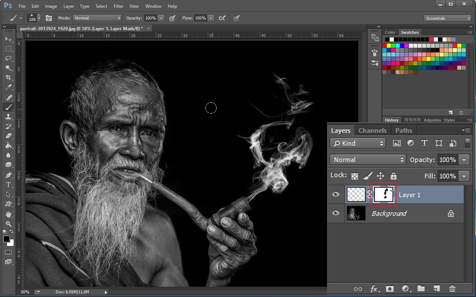Pick the red swatch in Swatches panel
Image resolution: width=476 pixels, height=297 pixels.
[x=385, y=46]
